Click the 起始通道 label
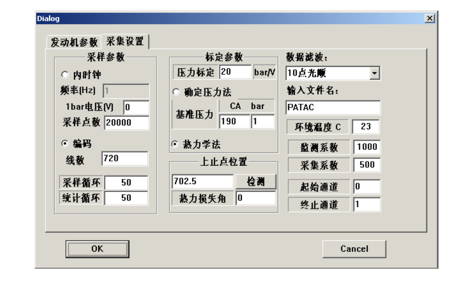This screenshot has width=453, height=281. tap(318, 187)
